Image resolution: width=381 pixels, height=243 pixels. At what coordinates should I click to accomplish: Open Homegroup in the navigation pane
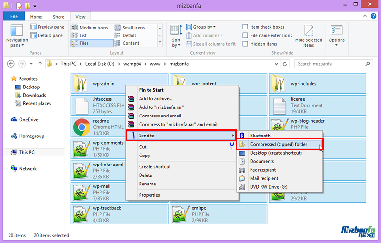(x=28, y=136)
